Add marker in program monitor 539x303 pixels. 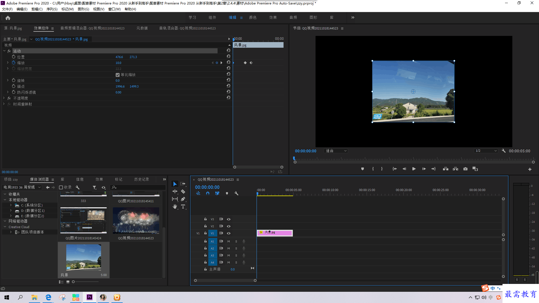(362, 169)
